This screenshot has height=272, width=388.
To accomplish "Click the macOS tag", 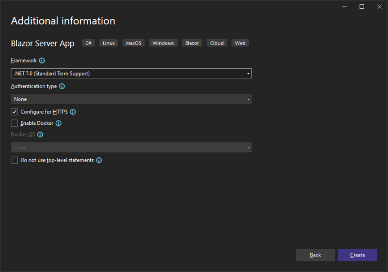I will click(x=134, y=43).
